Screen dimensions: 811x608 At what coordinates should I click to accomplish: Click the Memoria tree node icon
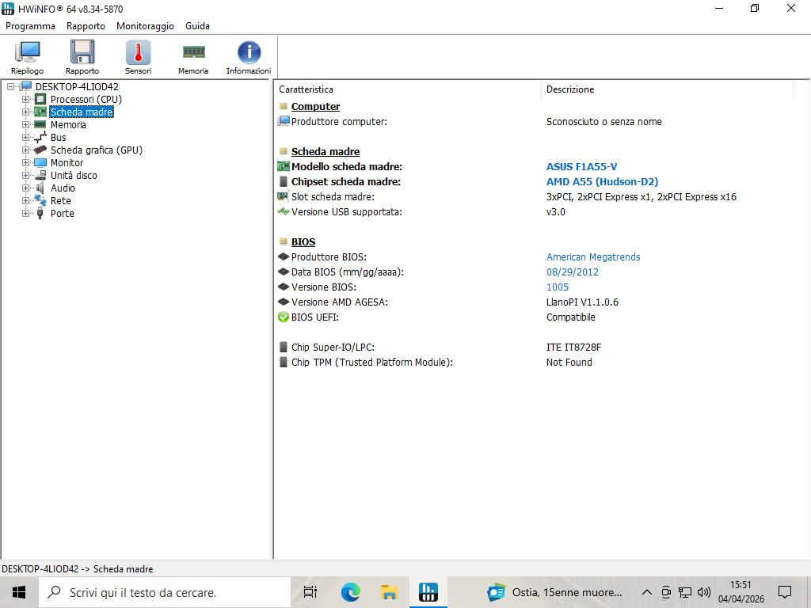pyautogui.click(x=40, y=124)
